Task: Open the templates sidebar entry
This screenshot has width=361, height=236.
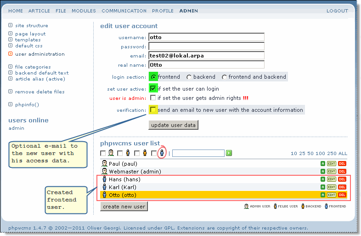Action: coord(28,40)
